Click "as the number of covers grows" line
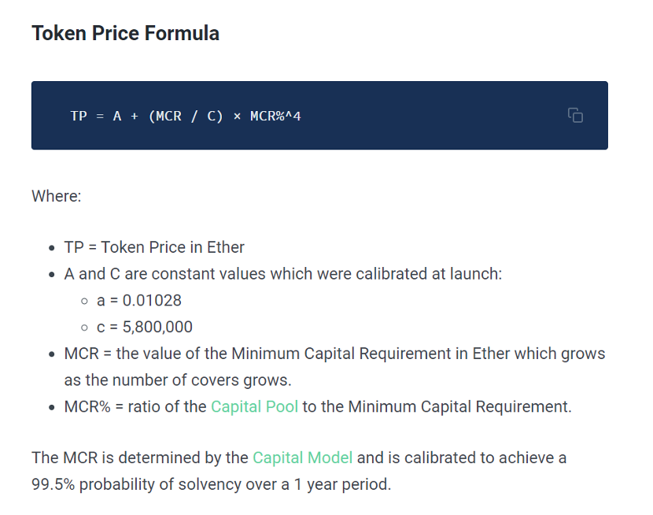This screenshot has width=653, height=515. pos(178,380)
